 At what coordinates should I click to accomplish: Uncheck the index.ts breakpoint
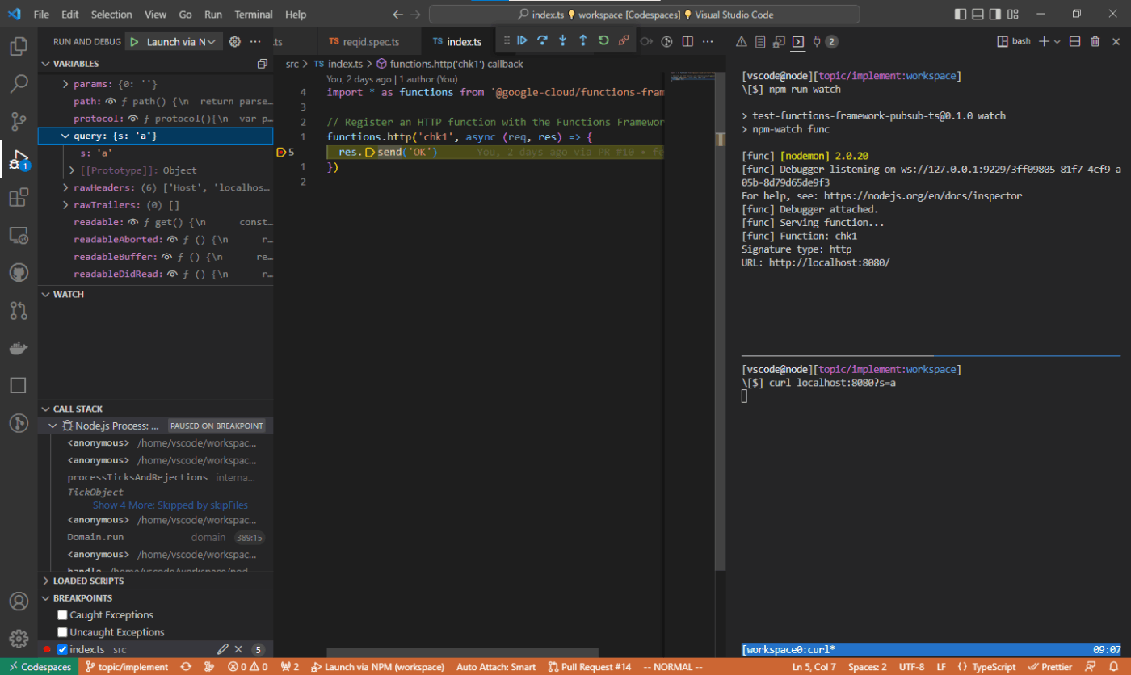(62, 649)
